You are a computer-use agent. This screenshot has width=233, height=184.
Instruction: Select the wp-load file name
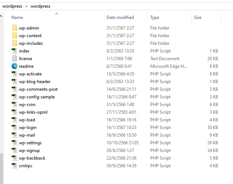tap(27, 120)
